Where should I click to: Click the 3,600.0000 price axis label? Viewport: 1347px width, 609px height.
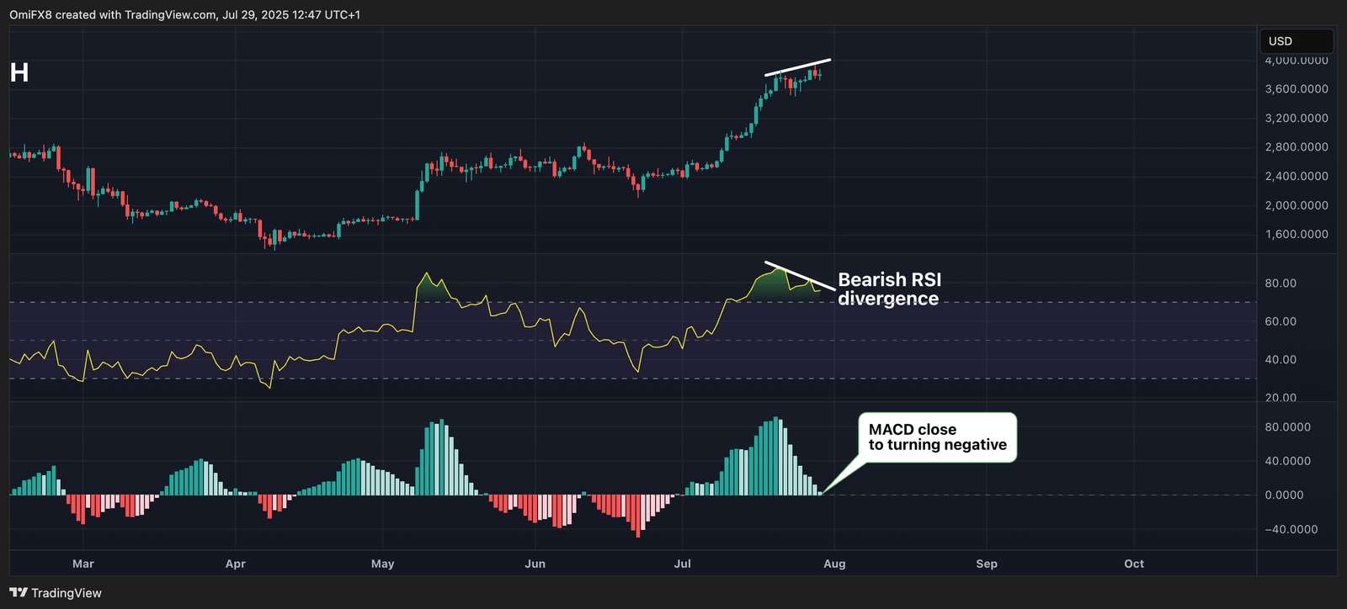pos(1296,89)
